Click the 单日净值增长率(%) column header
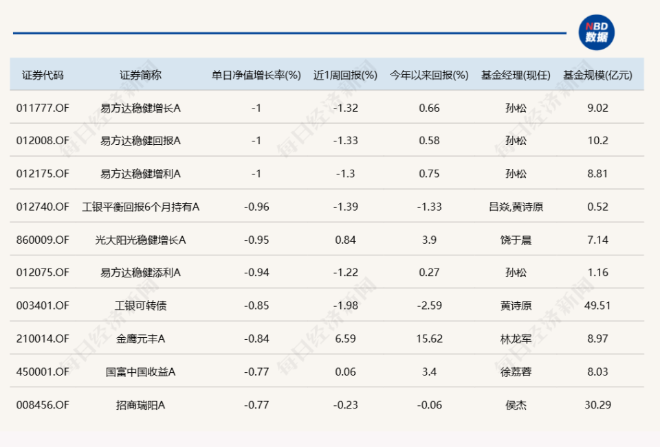 (x=256, y=76)
